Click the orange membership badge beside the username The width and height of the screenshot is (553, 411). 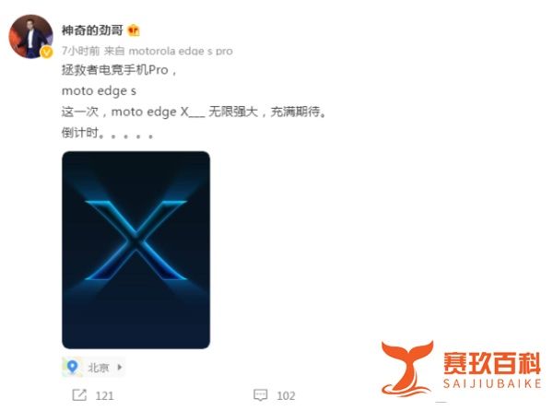(134, 30)
